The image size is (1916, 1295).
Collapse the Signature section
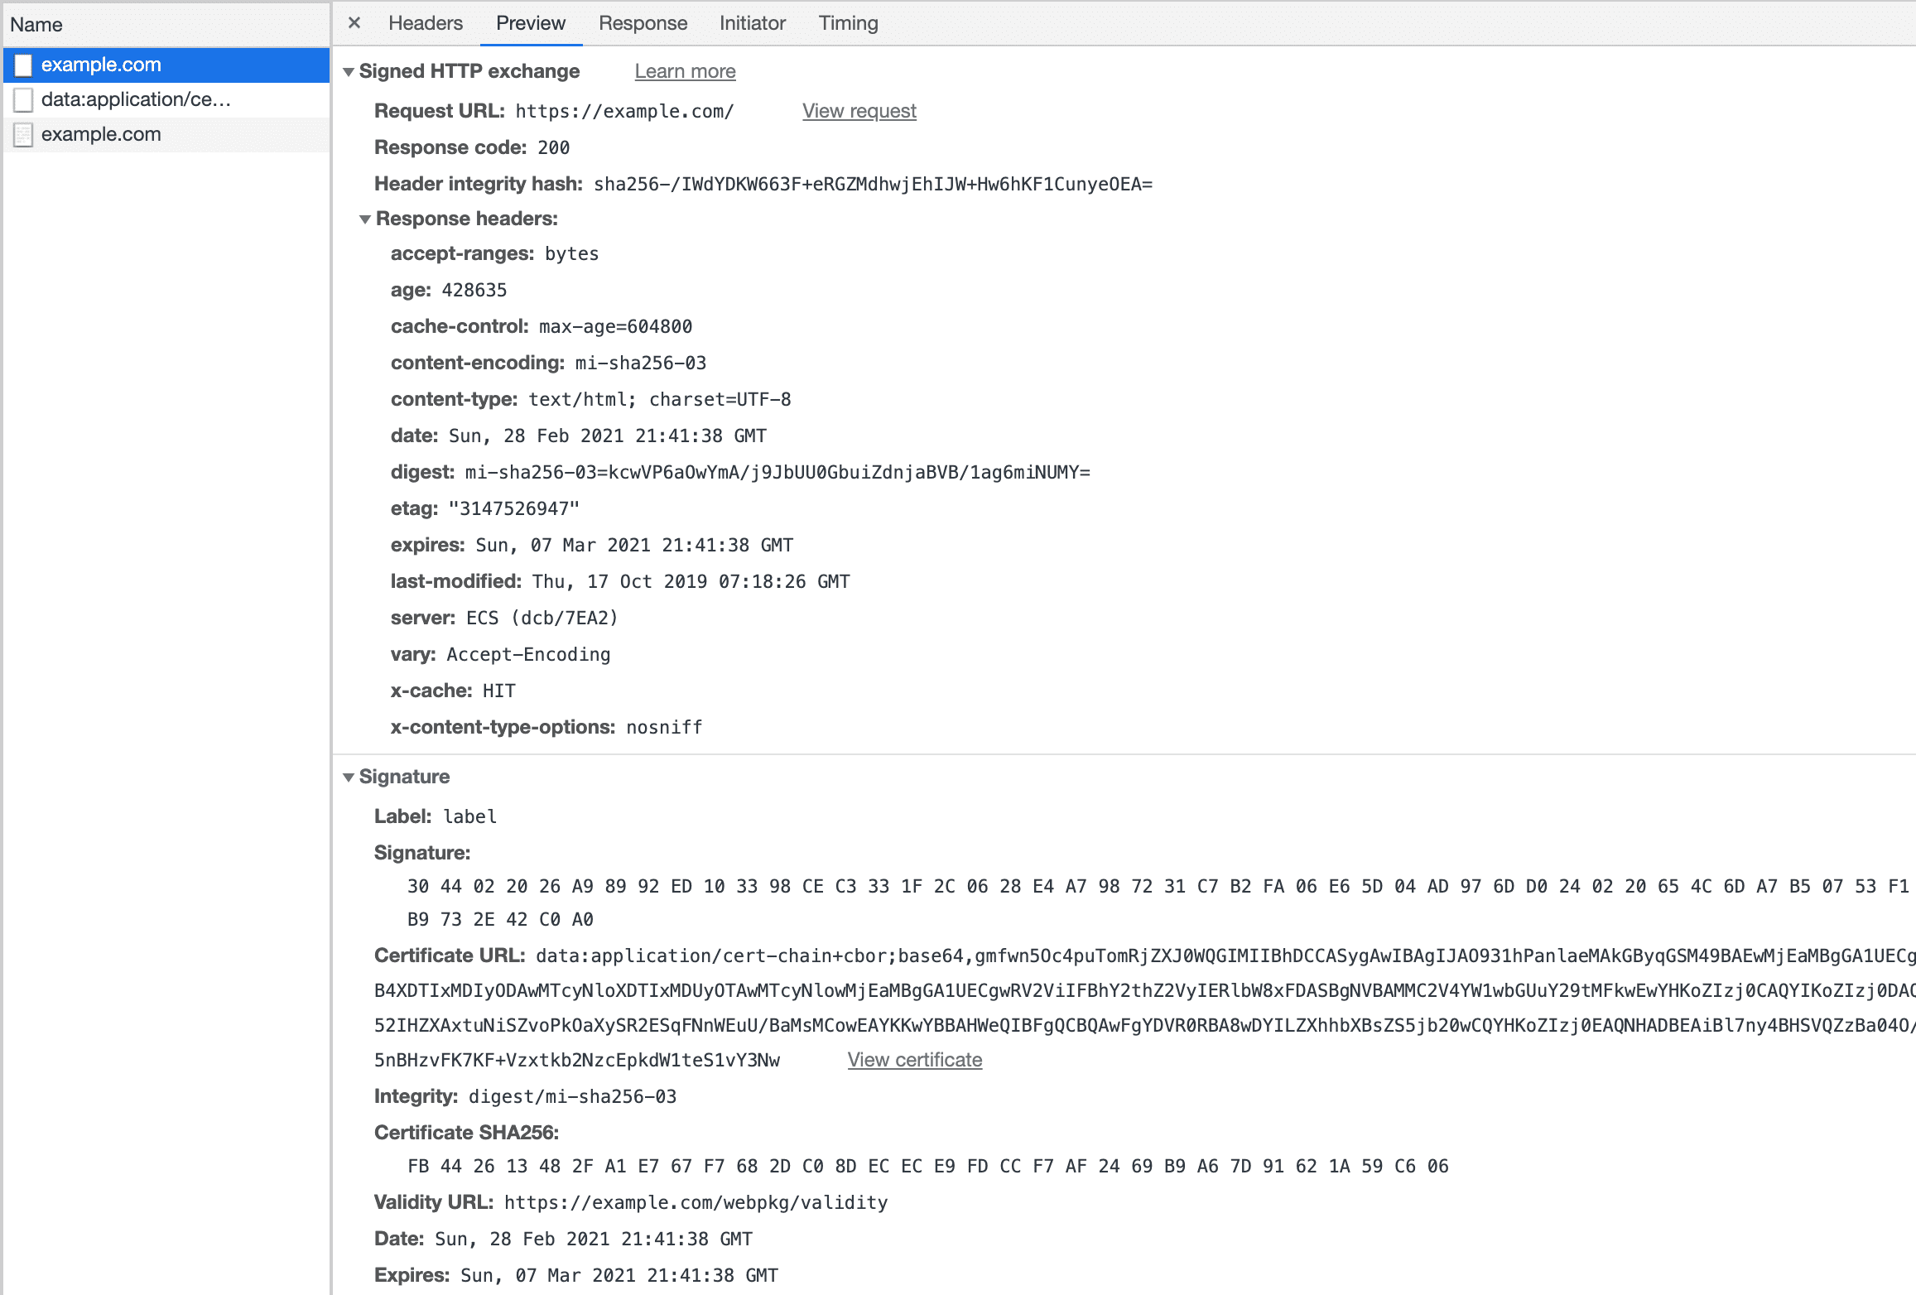(349, 776)
